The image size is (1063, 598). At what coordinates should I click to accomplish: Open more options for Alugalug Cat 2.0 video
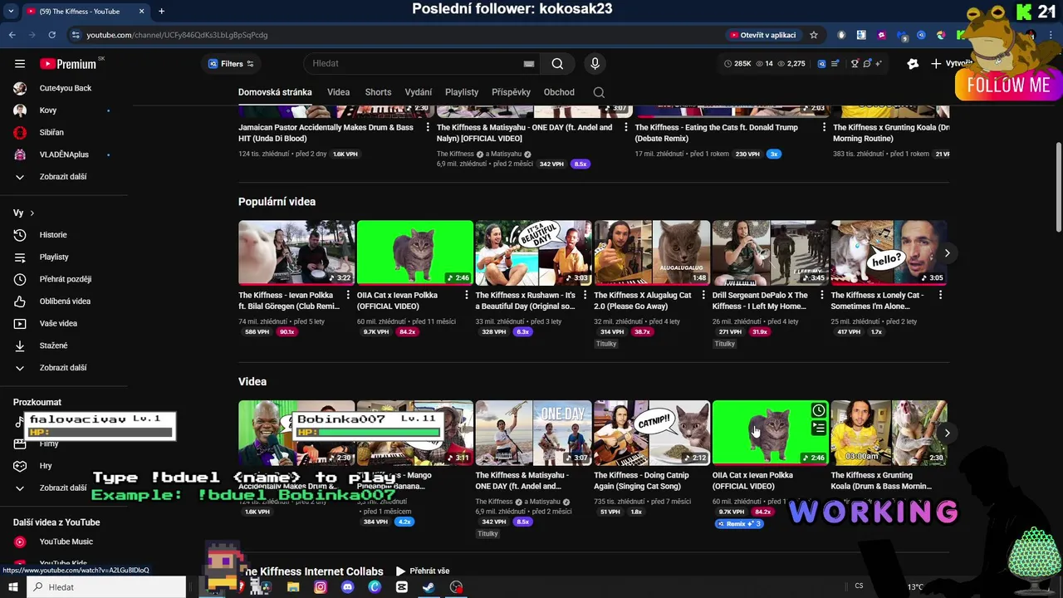(x=703, y=295)
